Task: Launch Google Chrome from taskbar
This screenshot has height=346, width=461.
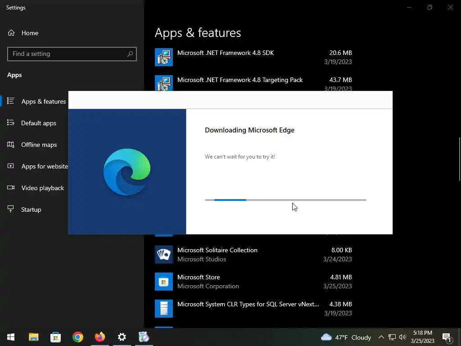Action: 78,337
